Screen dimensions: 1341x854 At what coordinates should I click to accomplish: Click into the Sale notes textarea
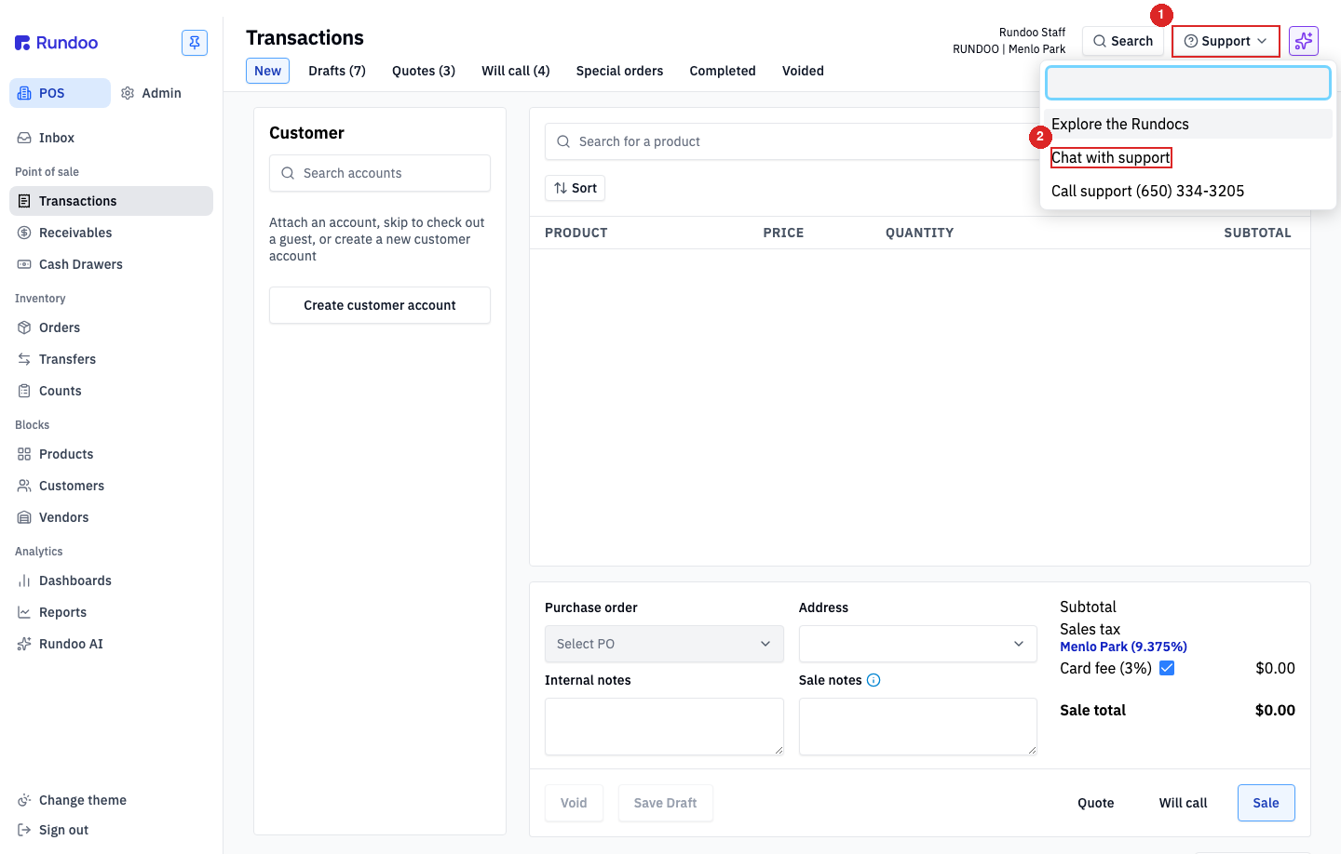918,727
